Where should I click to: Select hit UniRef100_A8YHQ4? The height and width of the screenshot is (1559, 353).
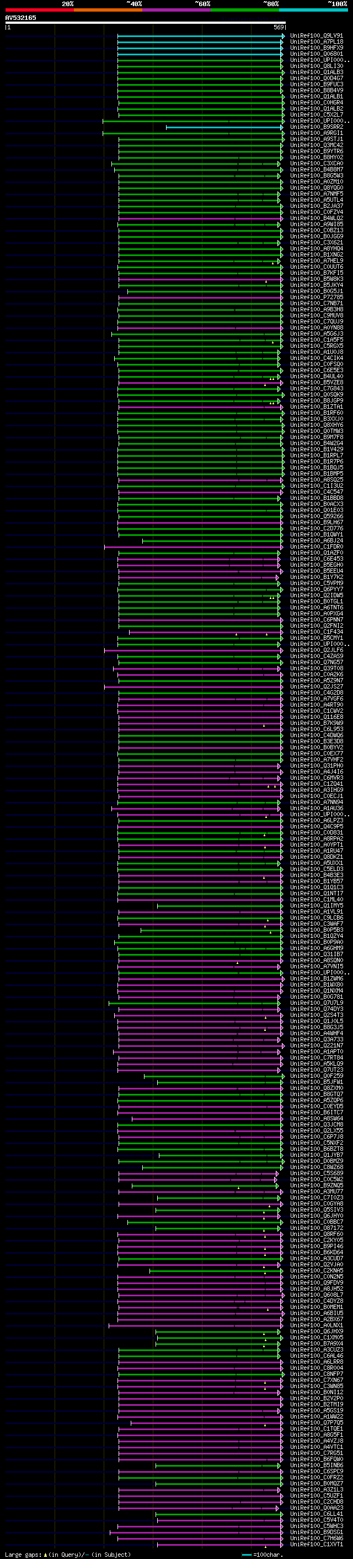click(316, 249)
